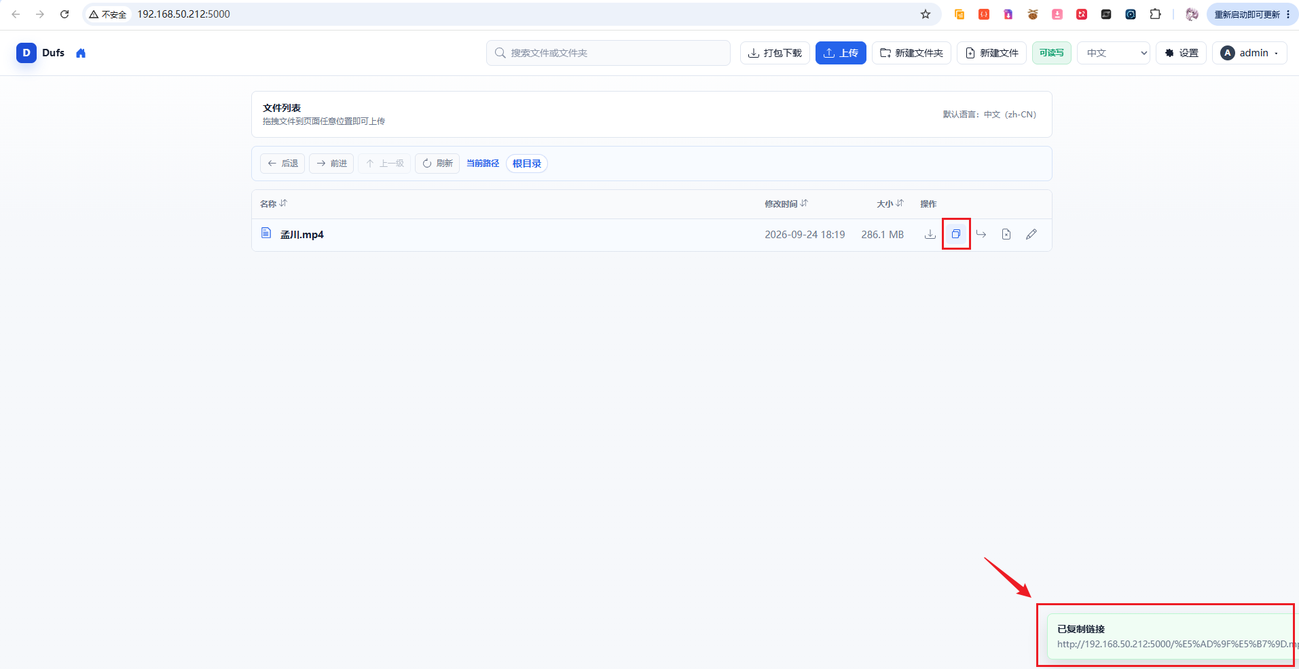Image resolution: width=1299 pixels, height=669 pixels.
Task: Download the 孟川.mp4 file via its row icon
Action: pyautogui.click(x=930, y=234)
